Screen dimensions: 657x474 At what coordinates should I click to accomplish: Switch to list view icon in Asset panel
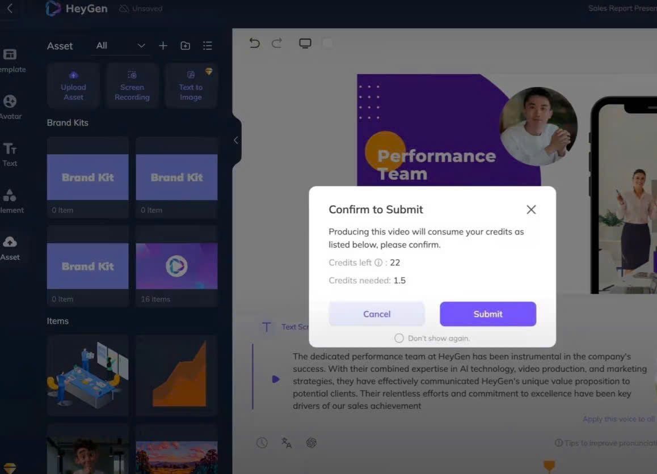click(x=208, y=45)
